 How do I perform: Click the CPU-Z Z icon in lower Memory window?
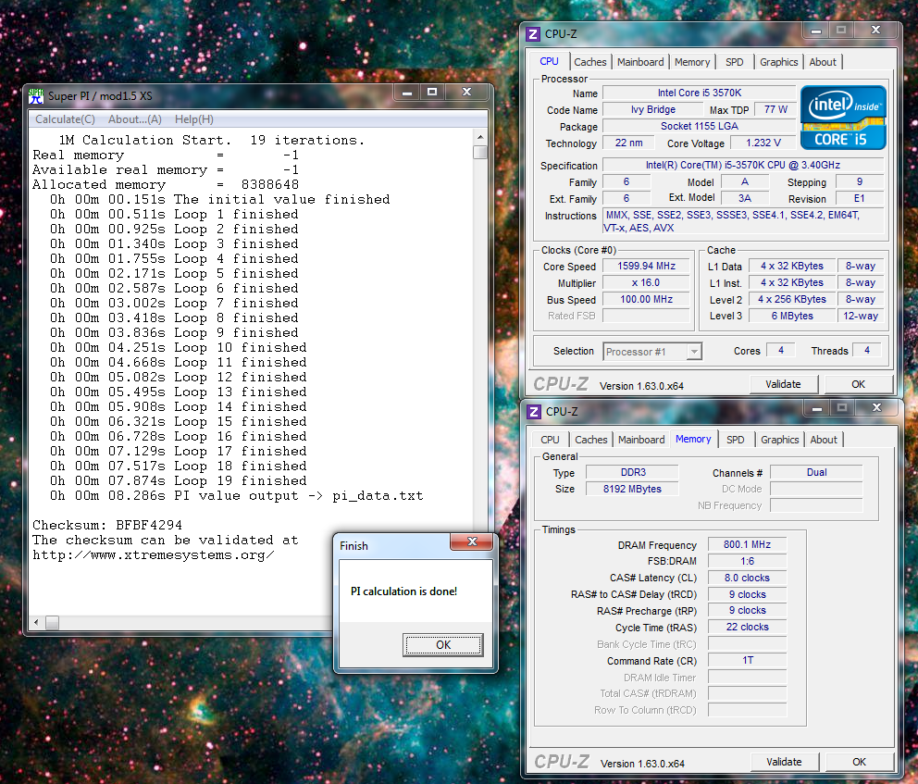coord(533,412)
